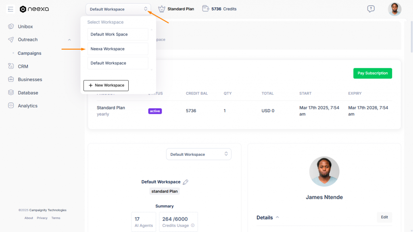Click the Edit button in Details
The width and height of the screenshot is (413, 232).
click(384, 217)
